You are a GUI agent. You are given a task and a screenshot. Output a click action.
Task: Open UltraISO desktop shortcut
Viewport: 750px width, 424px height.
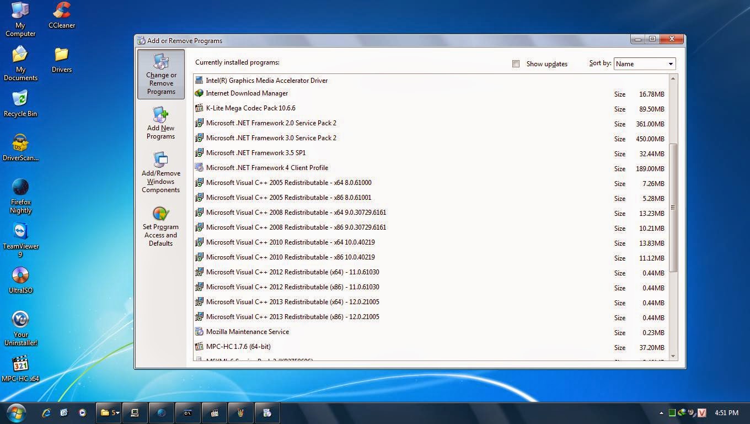coord(20,279)
